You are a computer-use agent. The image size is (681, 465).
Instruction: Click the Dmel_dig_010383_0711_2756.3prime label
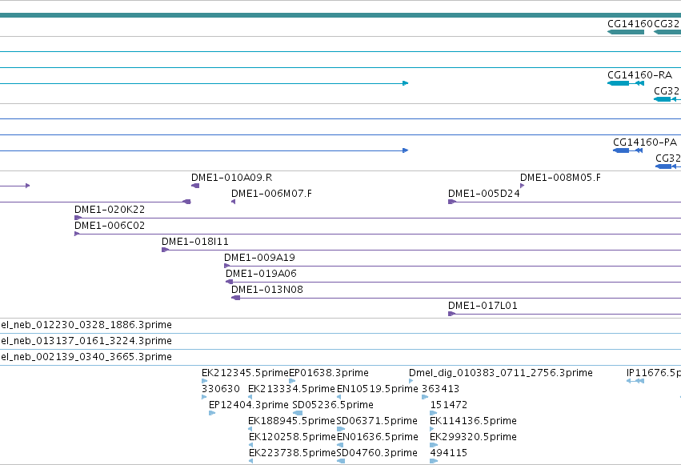(501, 373)
